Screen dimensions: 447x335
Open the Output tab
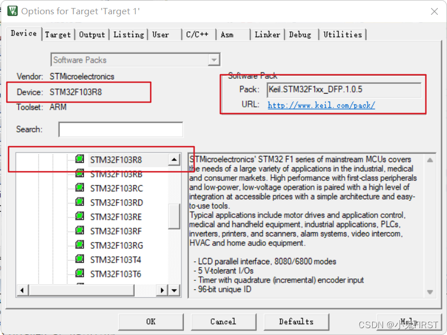click(x=92, y=35)
